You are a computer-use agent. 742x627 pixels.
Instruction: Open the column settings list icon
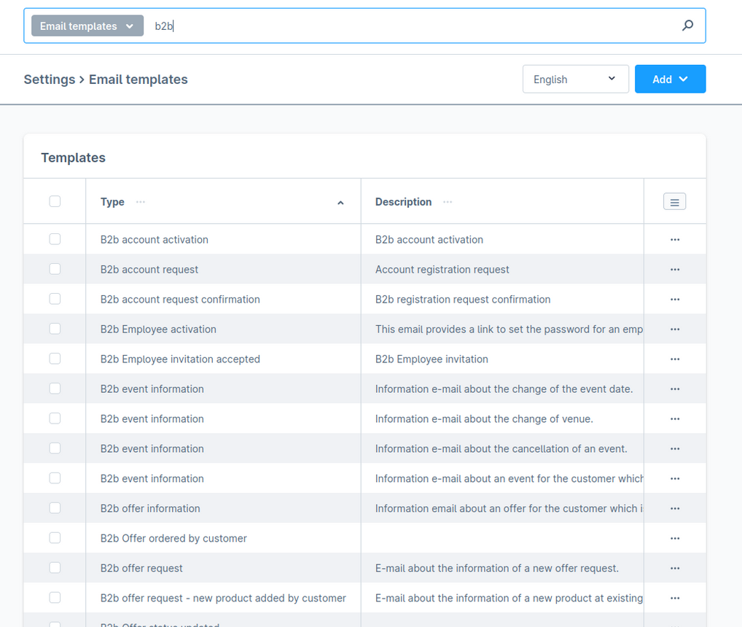pyautogui.click(x=674, y=202)
